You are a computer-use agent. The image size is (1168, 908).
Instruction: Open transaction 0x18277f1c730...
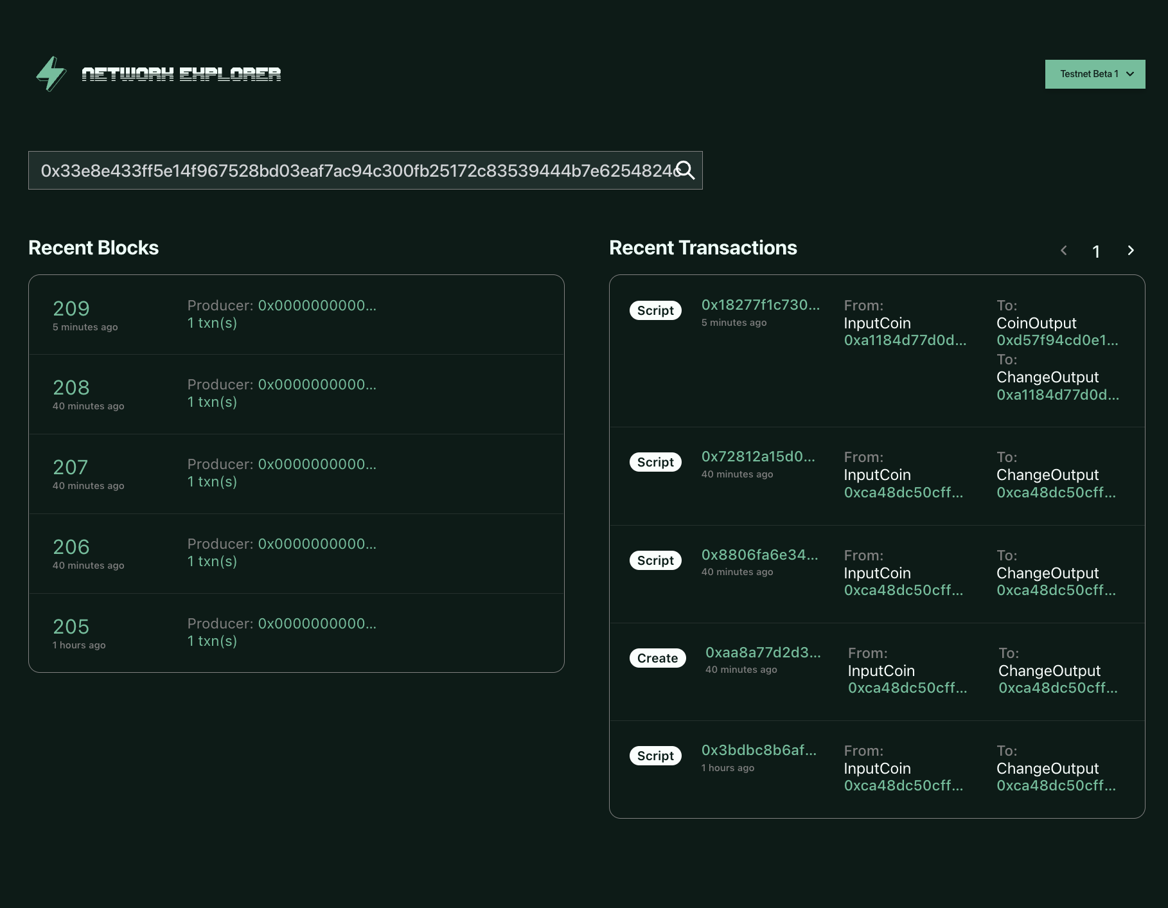click(x=760, y=305)
